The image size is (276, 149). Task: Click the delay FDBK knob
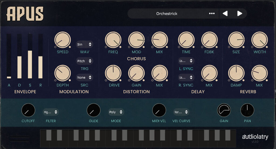coord(209,40)
